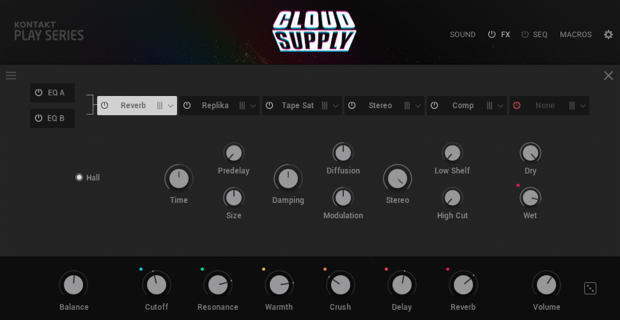
Task: Disable the Reverb effect slot power
Action: [x=105, y=105]
